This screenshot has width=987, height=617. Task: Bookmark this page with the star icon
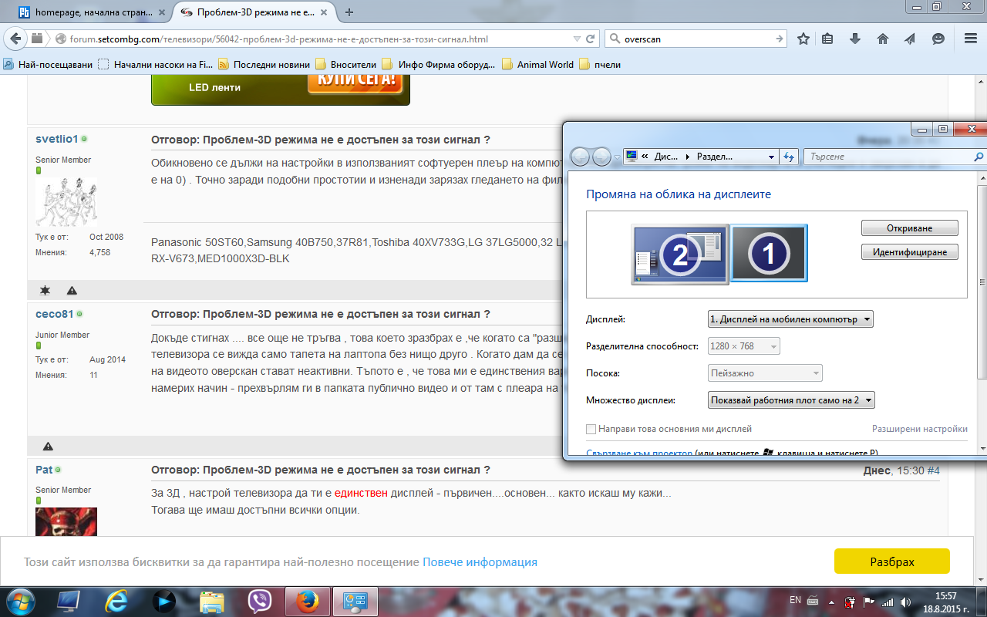[803, 39]
